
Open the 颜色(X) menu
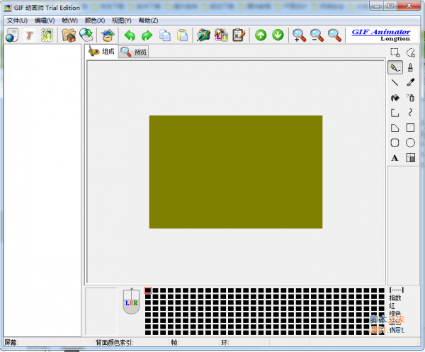pos(94,21)
